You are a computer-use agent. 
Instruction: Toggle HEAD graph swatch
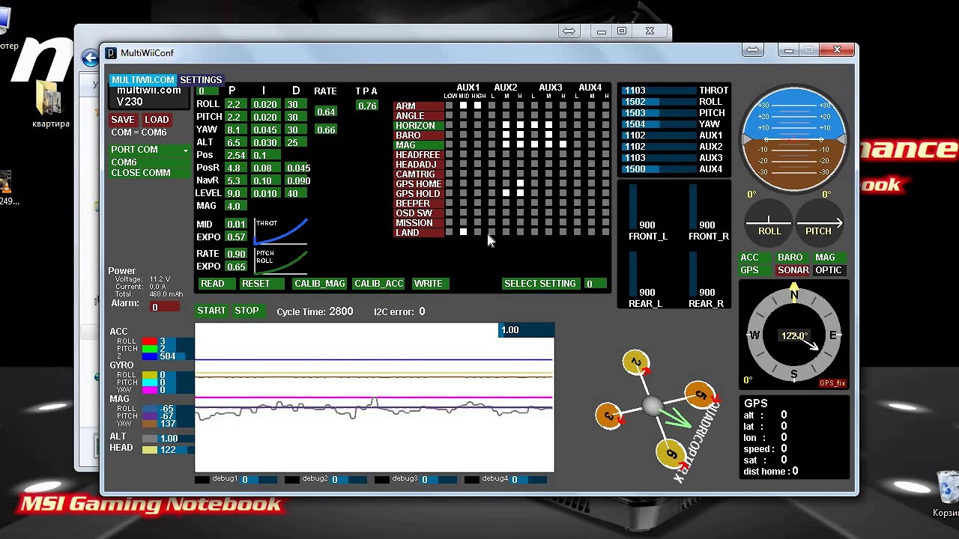pos(149,450)
